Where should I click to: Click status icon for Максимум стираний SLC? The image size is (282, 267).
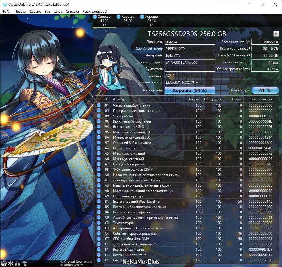pos(99,132)
